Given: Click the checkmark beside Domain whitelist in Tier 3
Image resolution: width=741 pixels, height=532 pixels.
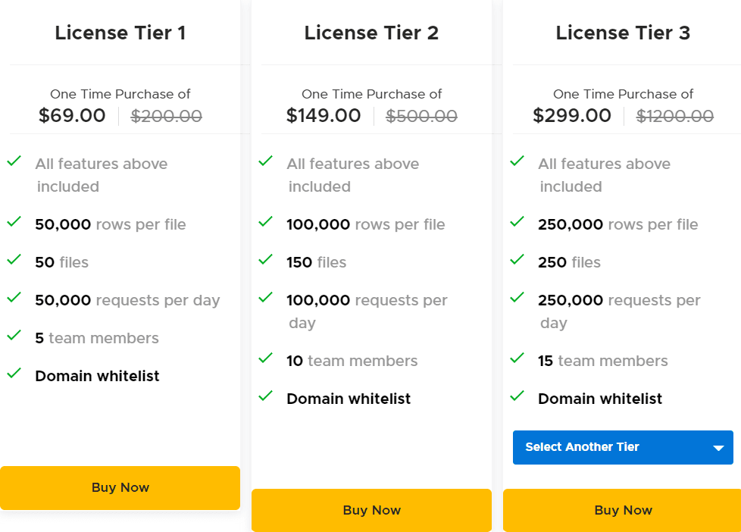Looking at the screenshot, I should [x=517, y=396].
